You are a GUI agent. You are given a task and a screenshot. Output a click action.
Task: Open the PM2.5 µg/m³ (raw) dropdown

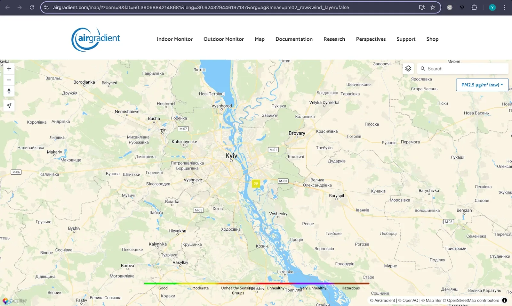pos(482,85)
